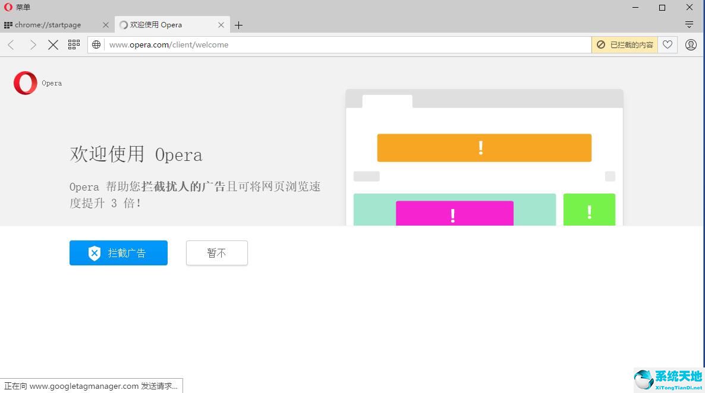The image size is (705, 393).
Task: Go forward to next page
Action: point(33,45)
